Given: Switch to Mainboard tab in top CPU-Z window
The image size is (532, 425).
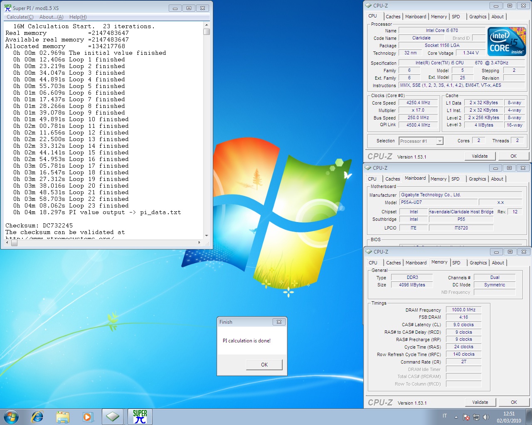Looking at the screenshot, I should pyautogui.click(x=416, y=17).
